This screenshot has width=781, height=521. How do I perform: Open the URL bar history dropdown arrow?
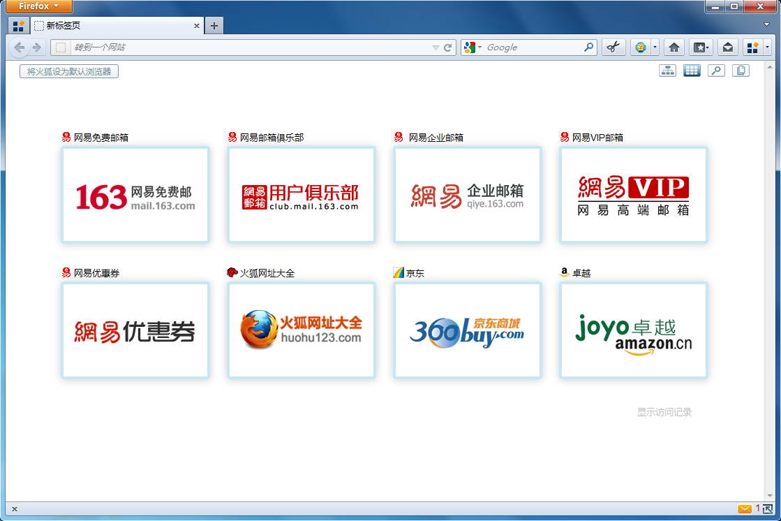tap(436, 47)
